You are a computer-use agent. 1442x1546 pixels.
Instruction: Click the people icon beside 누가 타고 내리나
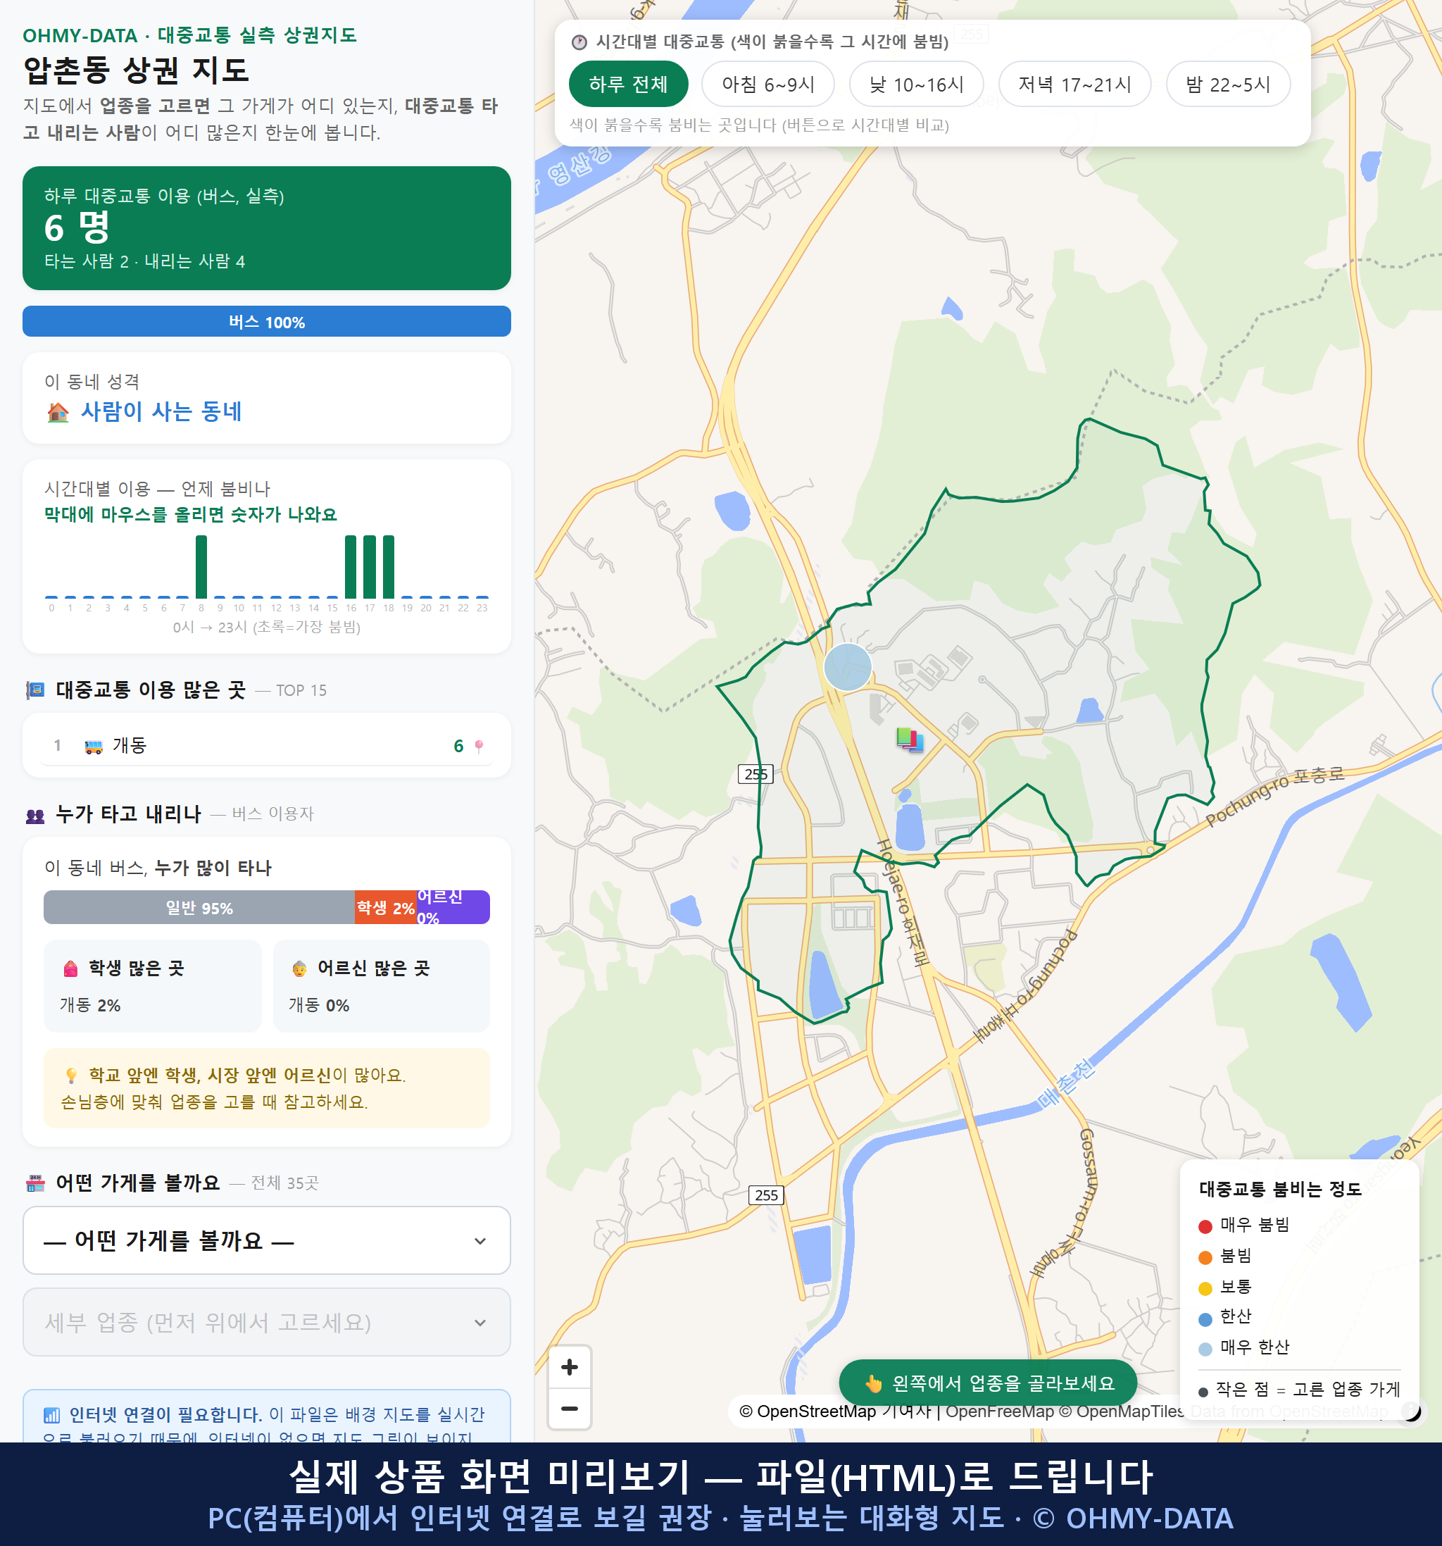35,815
